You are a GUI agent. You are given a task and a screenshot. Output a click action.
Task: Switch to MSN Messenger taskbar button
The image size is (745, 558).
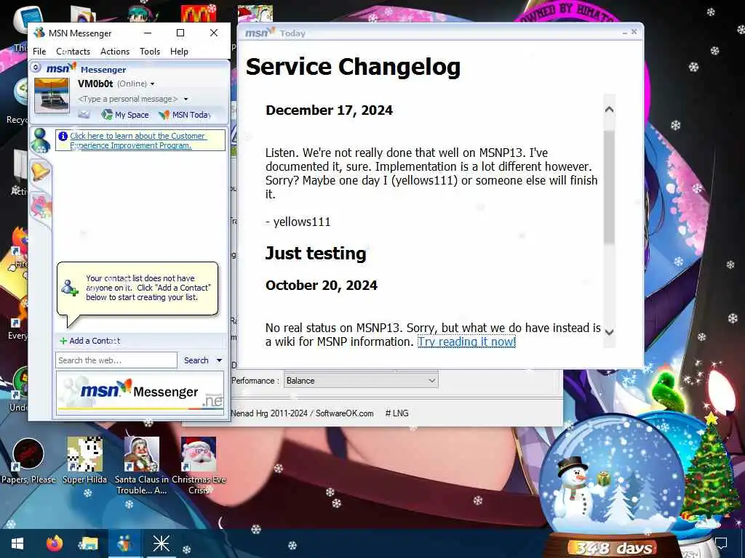click(x=124, y=543)
